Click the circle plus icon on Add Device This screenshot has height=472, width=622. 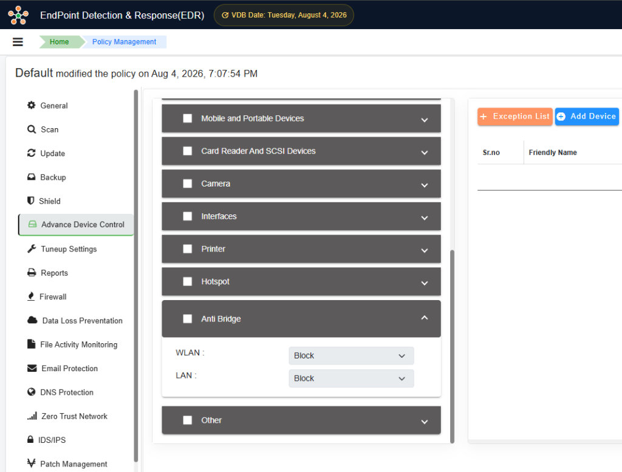point(561,117)
